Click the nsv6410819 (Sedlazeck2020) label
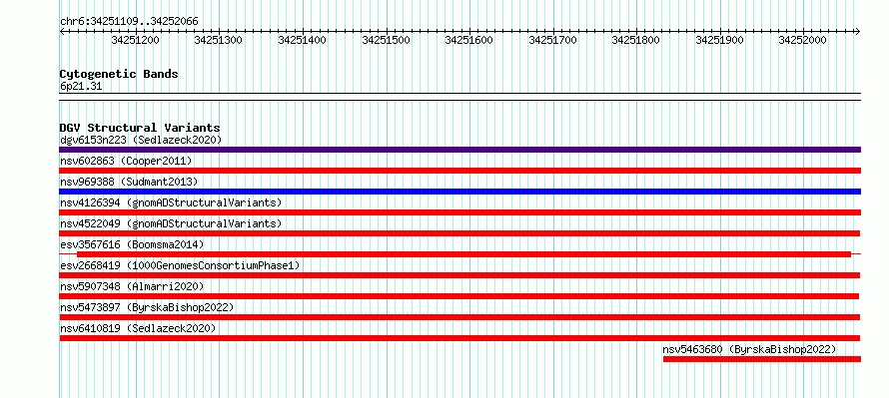 (138, 328)
